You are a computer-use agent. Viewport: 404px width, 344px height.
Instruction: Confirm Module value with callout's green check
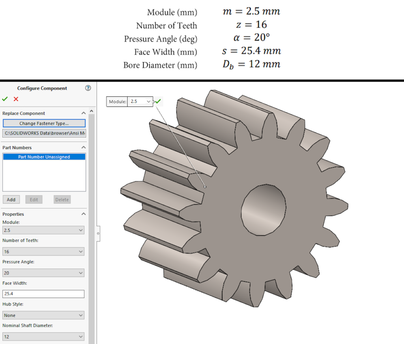pyautogui.click(x=158, y=101)
